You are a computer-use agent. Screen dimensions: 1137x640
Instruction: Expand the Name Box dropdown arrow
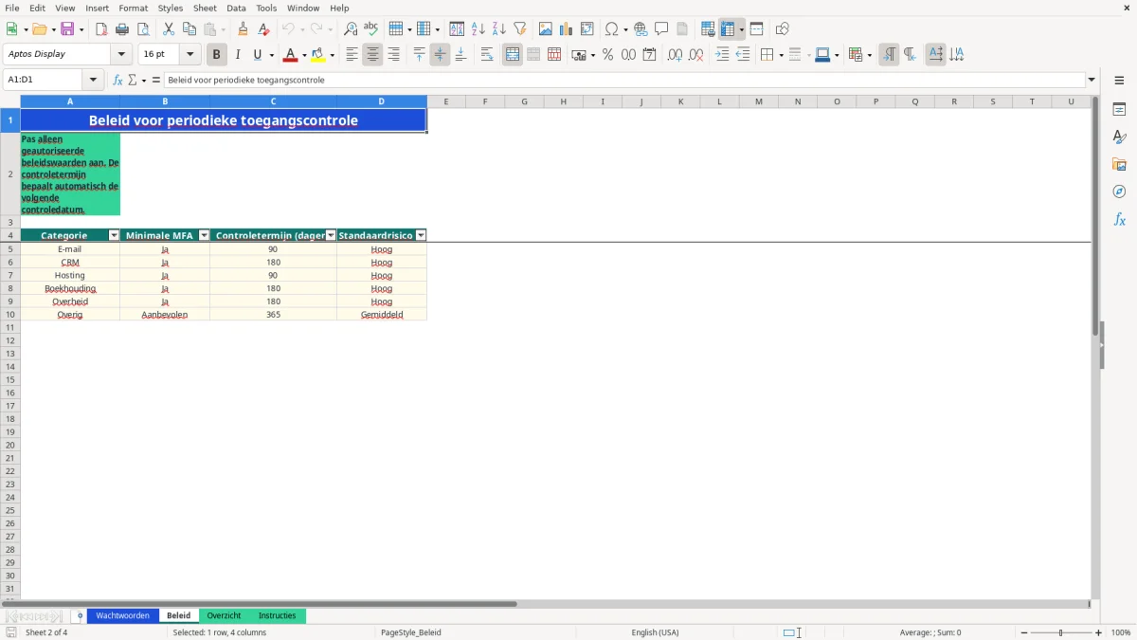[x=93, y=81]
